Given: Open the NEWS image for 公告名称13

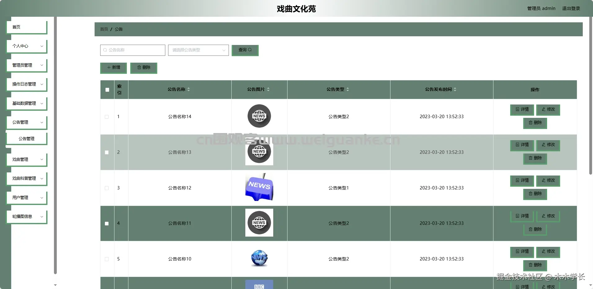Looking at the screenshot, I should pyautogui.click(x=259, y=152).
